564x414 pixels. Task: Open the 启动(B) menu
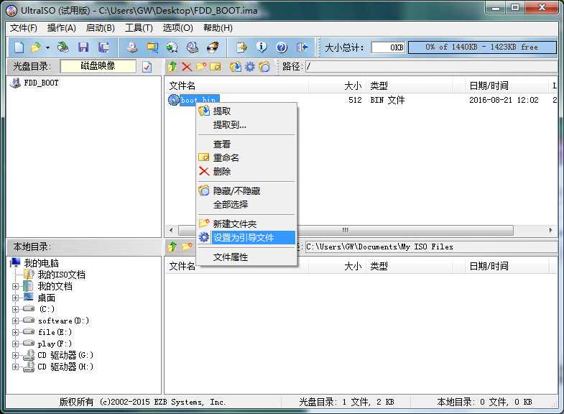point(101,28)
